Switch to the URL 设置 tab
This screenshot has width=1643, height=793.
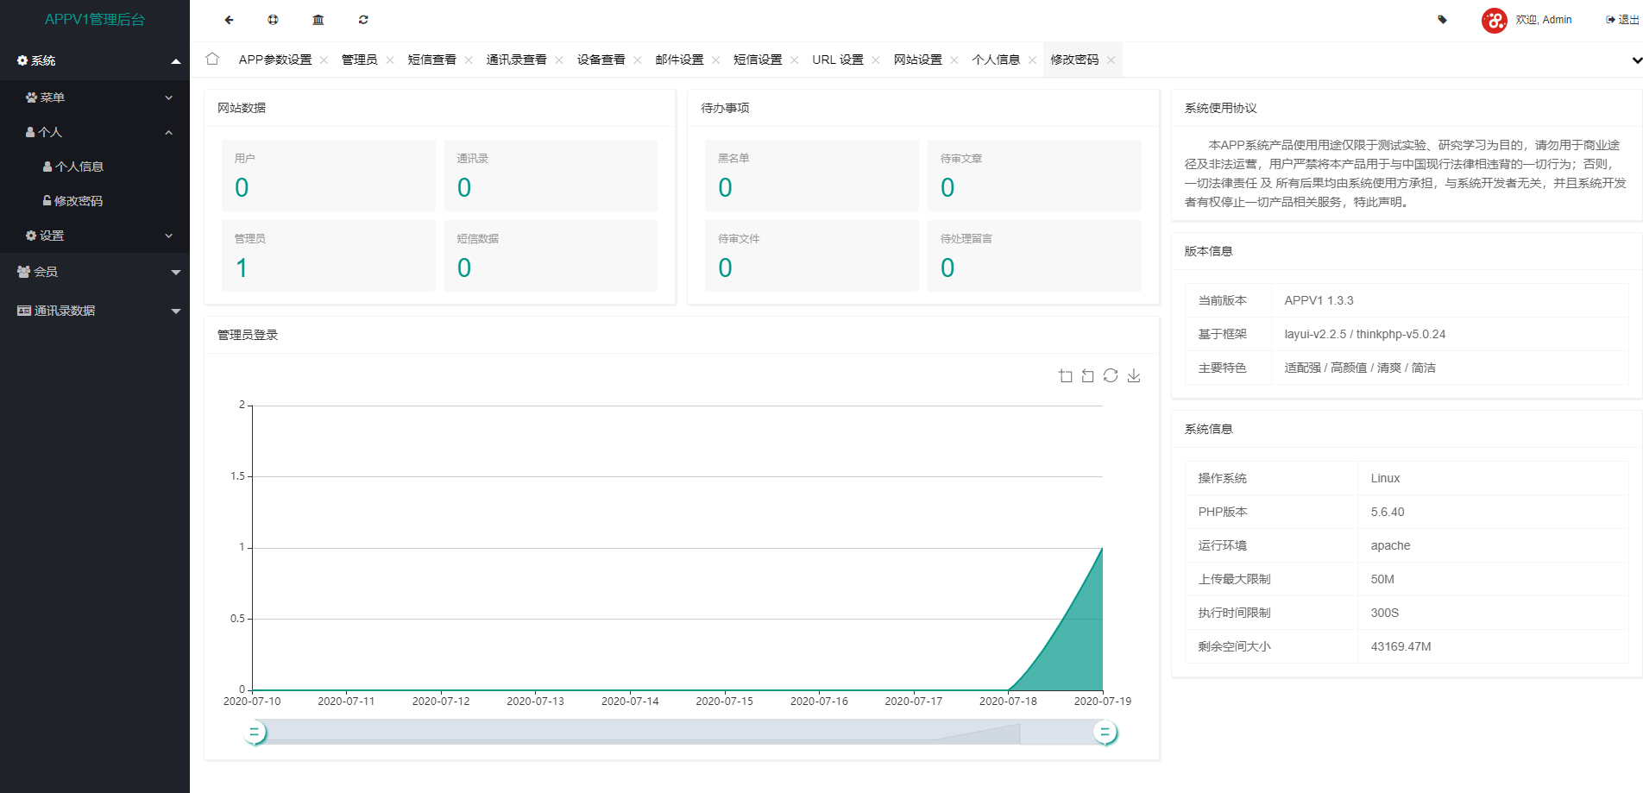[838, 60]
